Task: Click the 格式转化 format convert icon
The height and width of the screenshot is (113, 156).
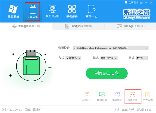Action: tap(117, 97)
